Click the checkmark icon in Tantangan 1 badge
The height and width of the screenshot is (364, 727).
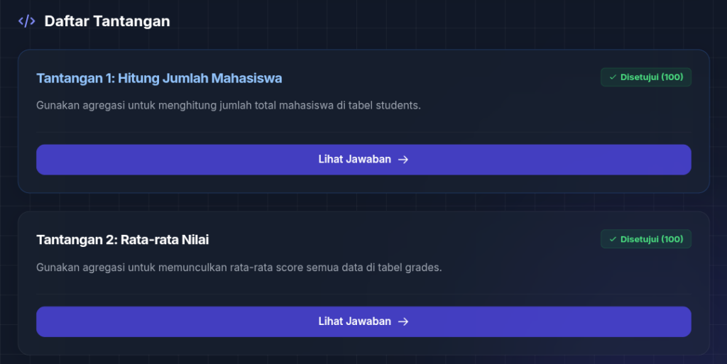[x=613, y=77]
